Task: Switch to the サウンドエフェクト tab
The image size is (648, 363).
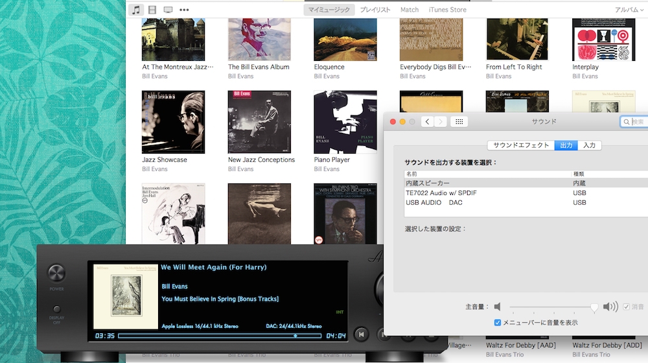Action: tap(521, 145)
